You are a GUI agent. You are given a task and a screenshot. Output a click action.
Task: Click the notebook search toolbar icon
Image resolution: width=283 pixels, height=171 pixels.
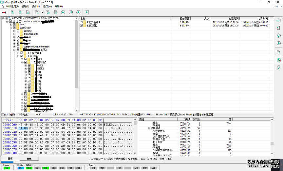point(56,12)
